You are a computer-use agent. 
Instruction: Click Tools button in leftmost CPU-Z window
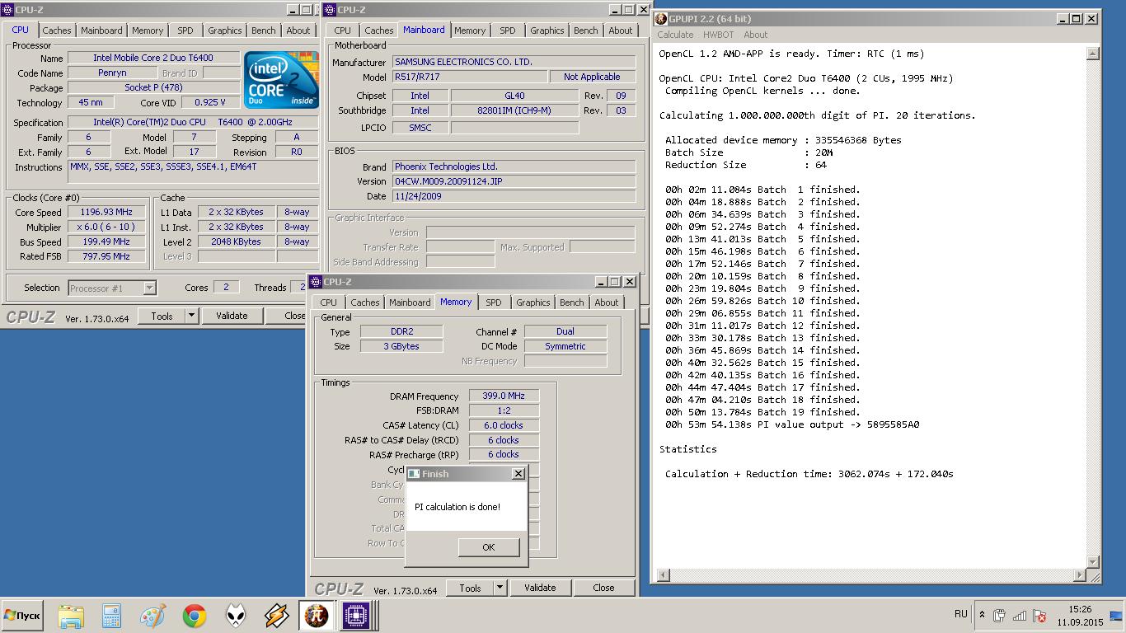pos(162,316)
